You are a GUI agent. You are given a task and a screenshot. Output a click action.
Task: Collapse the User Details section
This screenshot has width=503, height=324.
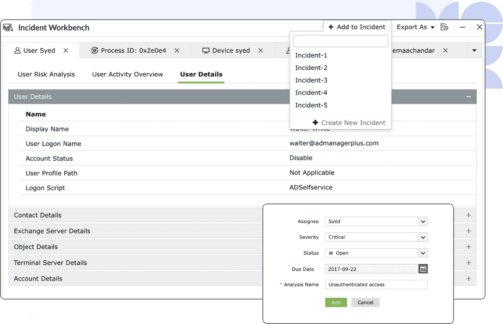(x=468, y=97)
